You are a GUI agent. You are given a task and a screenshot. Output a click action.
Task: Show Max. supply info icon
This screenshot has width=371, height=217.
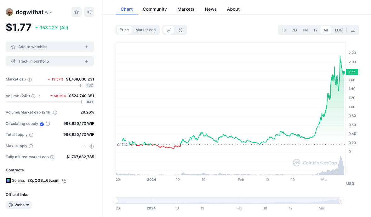[31, 146]
